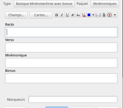
Task: Focus the Mnémonique field
Action: [x=61, y=63]
